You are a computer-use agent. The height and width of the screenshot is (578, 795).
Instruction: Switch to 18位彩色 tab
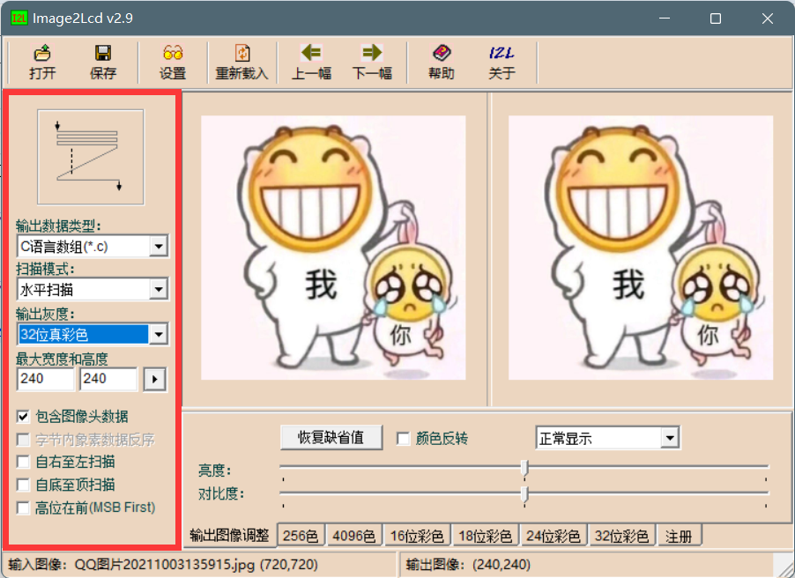coord(486,536)
